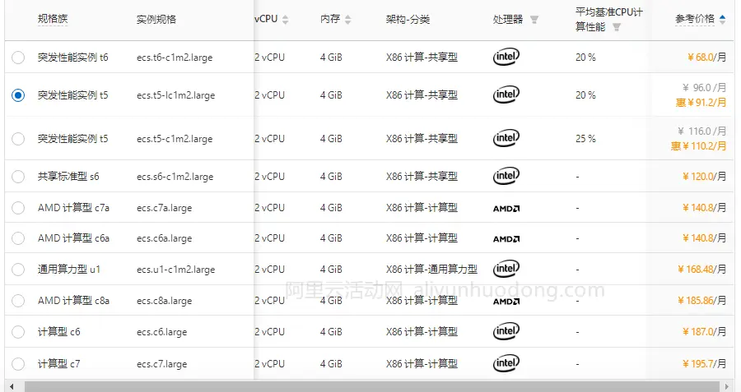The width and height of the screenshot is (741, 392).
Task: Click the 实例规格 column header
Action: tap(156, 20)
